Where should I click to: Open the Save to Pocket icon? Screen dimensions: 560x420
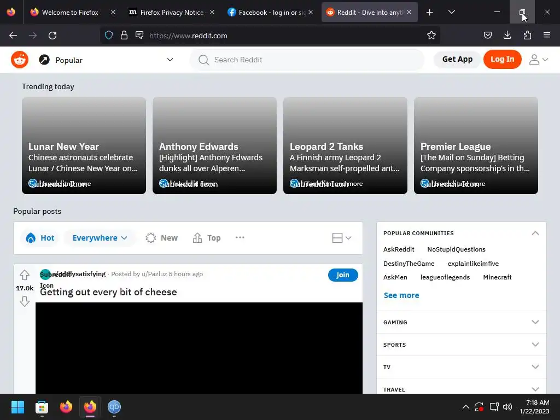point(488,35)
